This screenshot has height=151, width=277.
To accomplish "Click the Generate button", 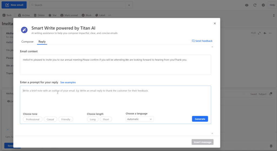I will (200, 119).
